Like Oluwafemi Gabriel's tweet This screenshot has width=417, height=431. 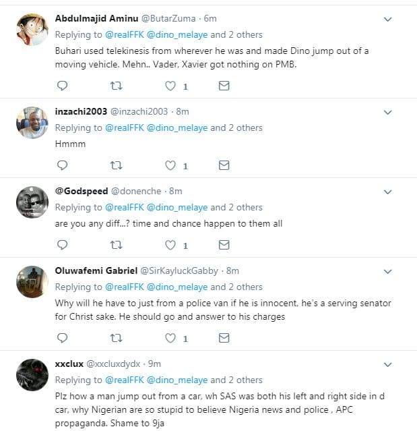(171, 338)
